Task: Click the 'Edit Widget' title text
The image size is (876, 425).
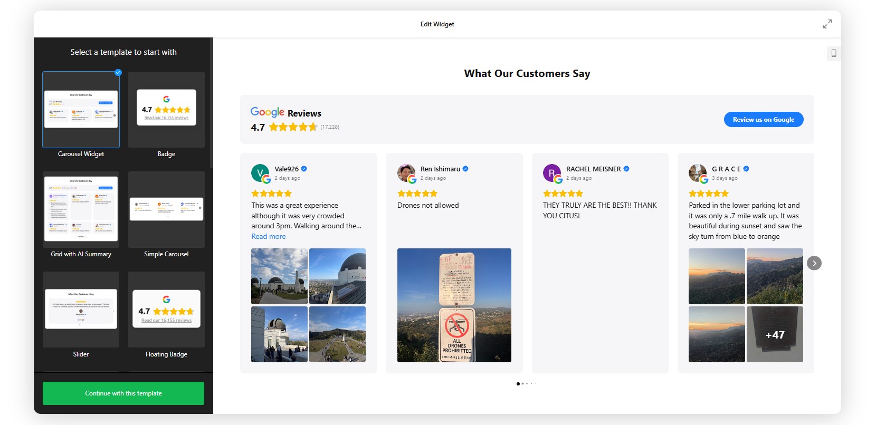Action: point(437,24)
